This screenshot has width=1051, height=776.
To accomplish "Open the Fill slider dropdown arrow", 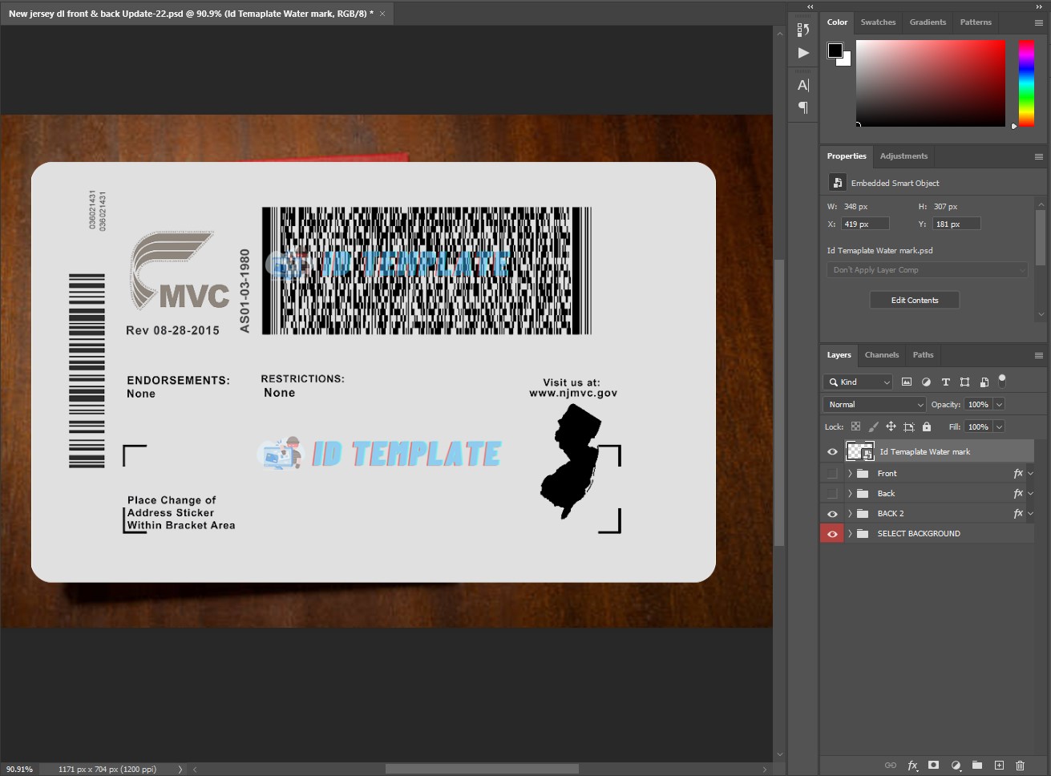I will point(999,427).
